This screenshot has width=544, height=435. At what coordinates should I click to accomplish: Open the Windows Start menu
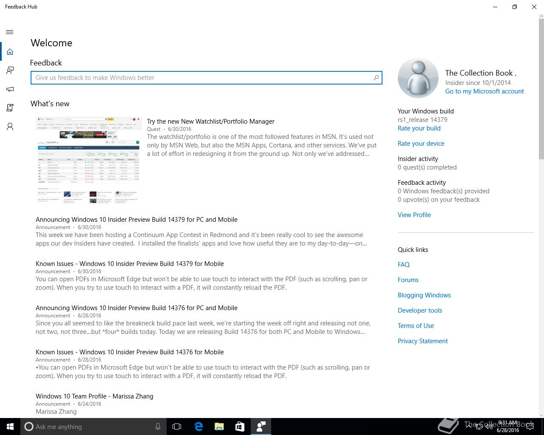(x=10, y=427)
